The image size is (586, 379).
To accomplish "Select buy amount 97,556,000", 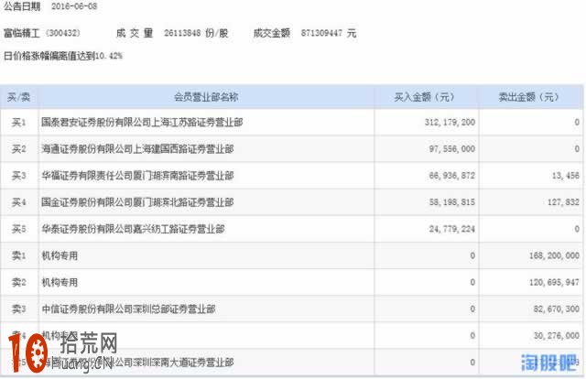I will point(452,149).
